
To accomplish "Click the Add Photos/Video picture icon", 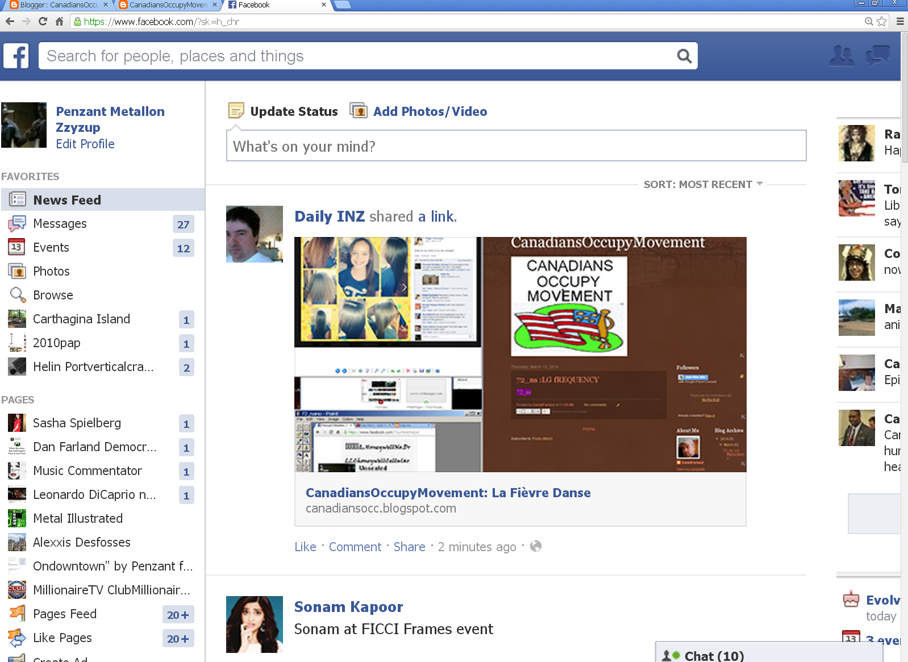I will coord(359,110).
